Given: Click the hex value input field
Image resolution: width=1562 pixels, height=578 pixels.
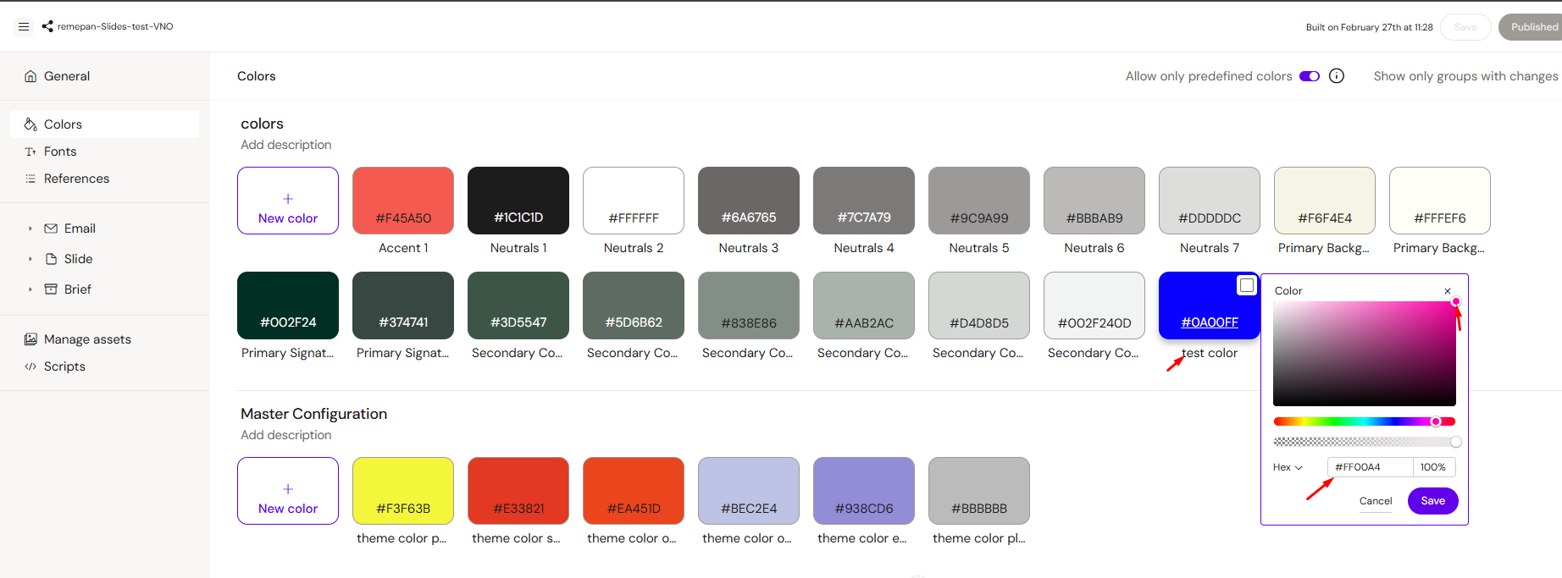Looking at the screenshot, I should click(1370, 467).
